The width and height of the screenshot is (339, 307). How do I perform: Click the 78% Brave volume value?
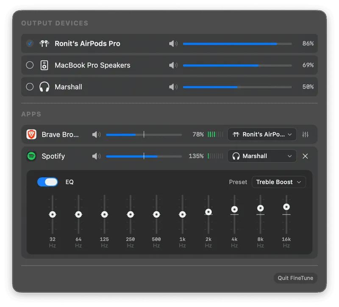[x=198, y=134]
